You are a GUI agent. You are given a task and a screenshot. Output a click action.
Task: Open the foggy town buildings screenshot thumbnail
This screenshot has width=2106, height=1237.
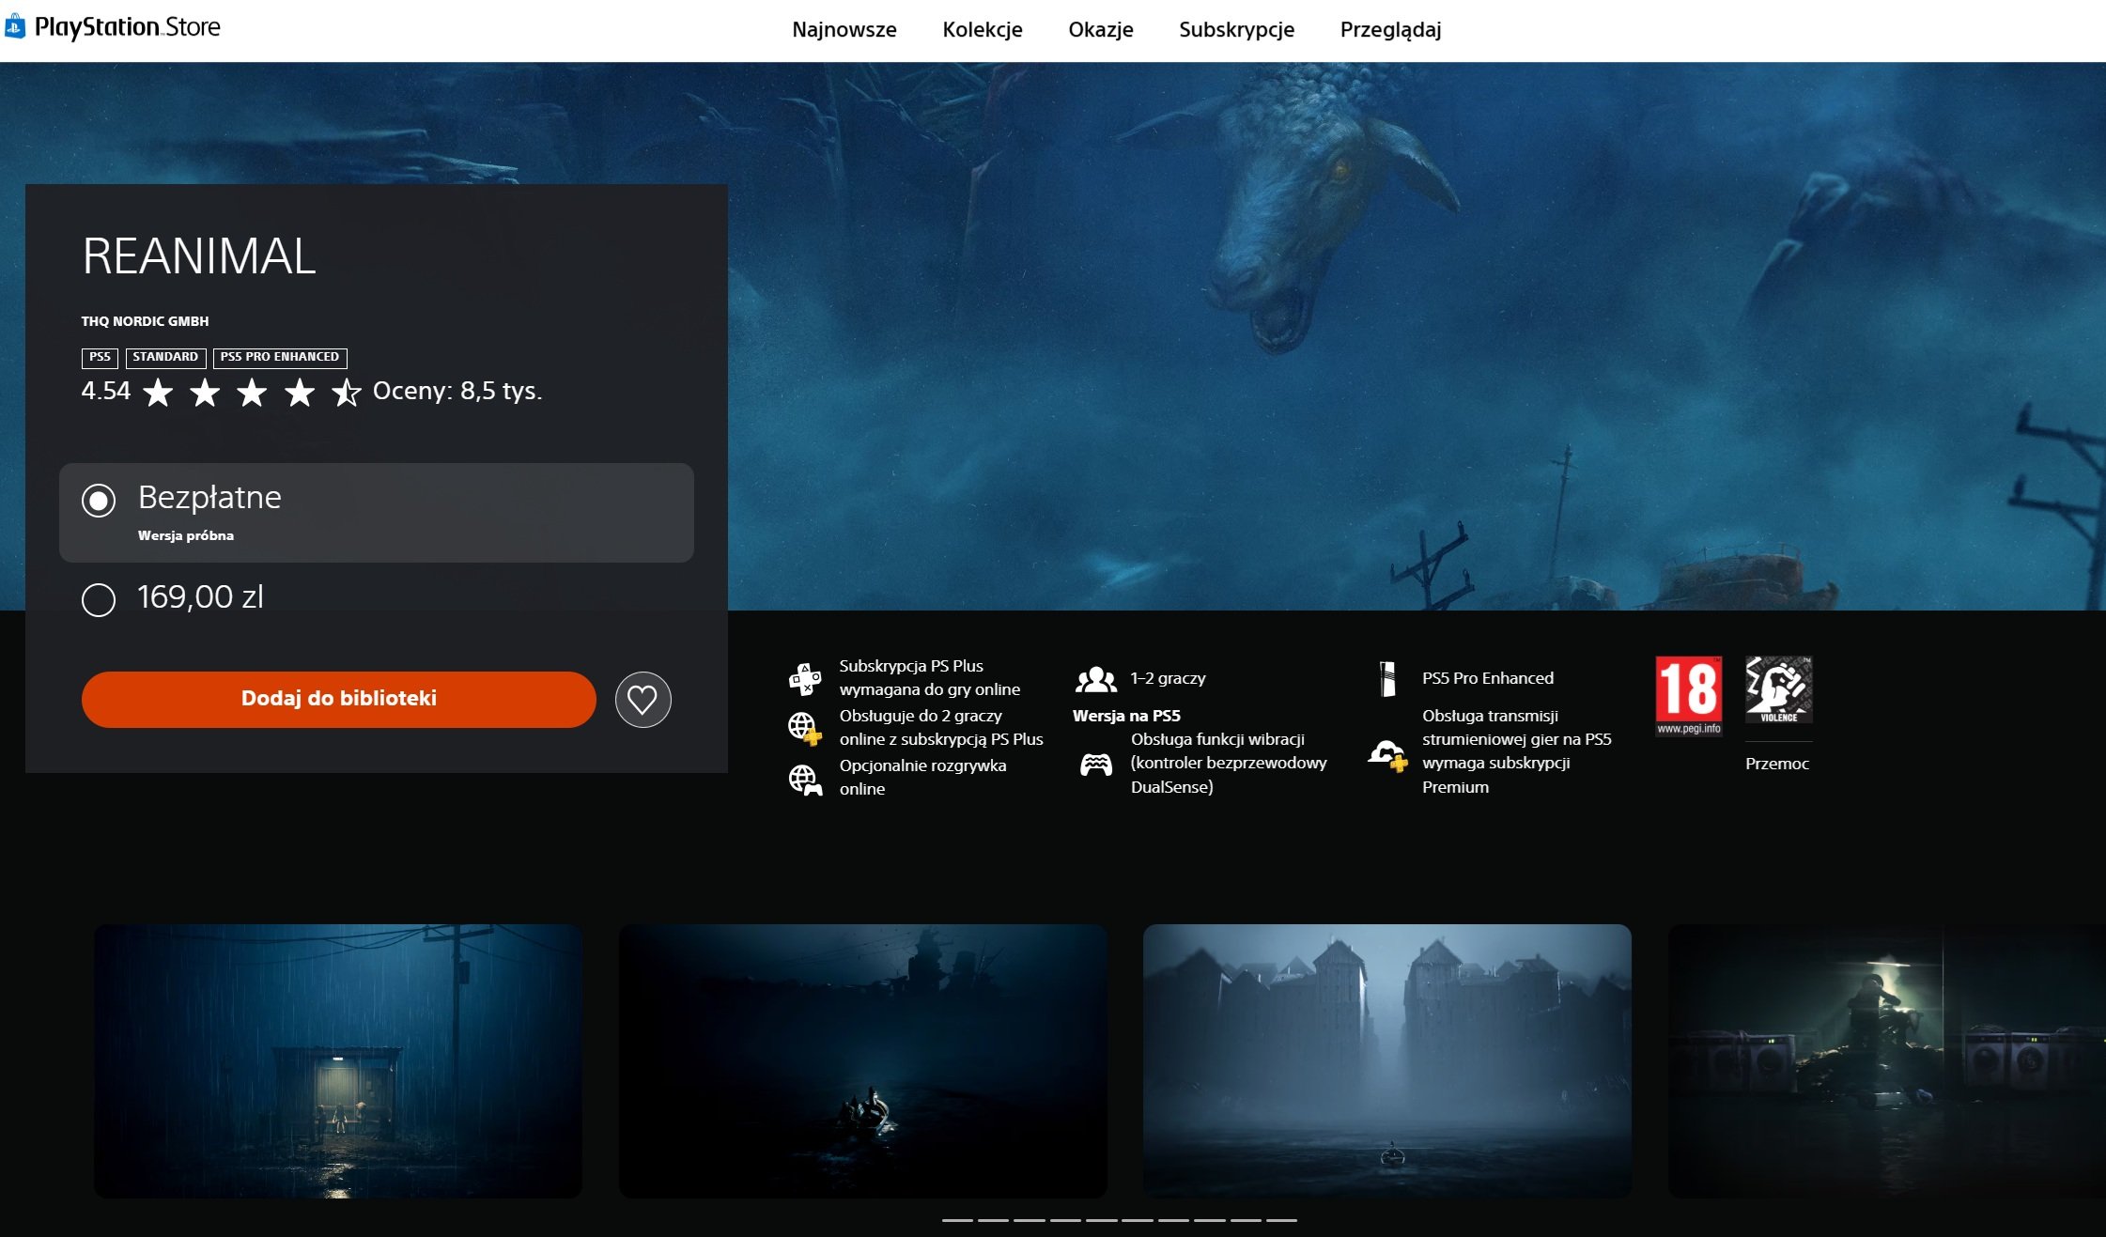1386,1060
